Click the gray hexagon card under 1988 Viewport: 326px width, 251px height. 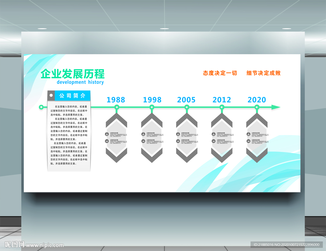(x=117, y=138)
